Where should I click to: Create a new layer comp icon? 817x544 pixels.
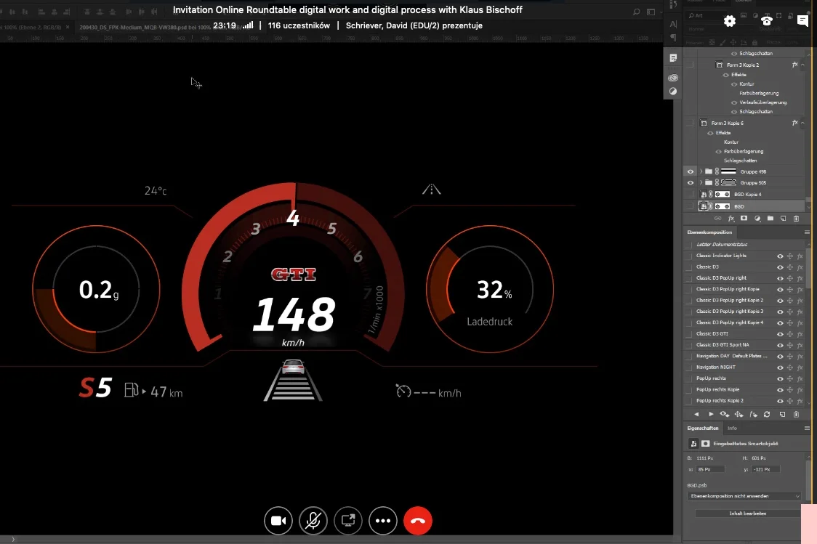783,415
